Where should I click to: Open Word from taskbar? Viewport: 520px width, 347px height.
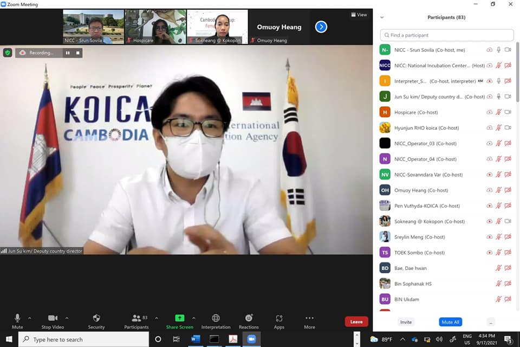coord(196,339)
